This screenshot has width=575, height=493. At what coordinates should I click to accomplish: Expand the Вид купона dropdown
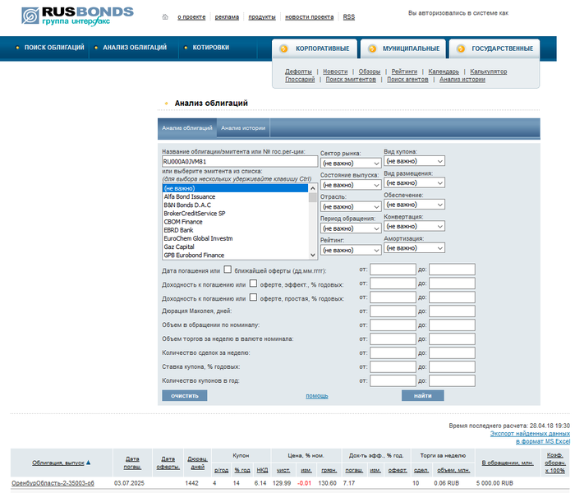click(x=414, y=161)
